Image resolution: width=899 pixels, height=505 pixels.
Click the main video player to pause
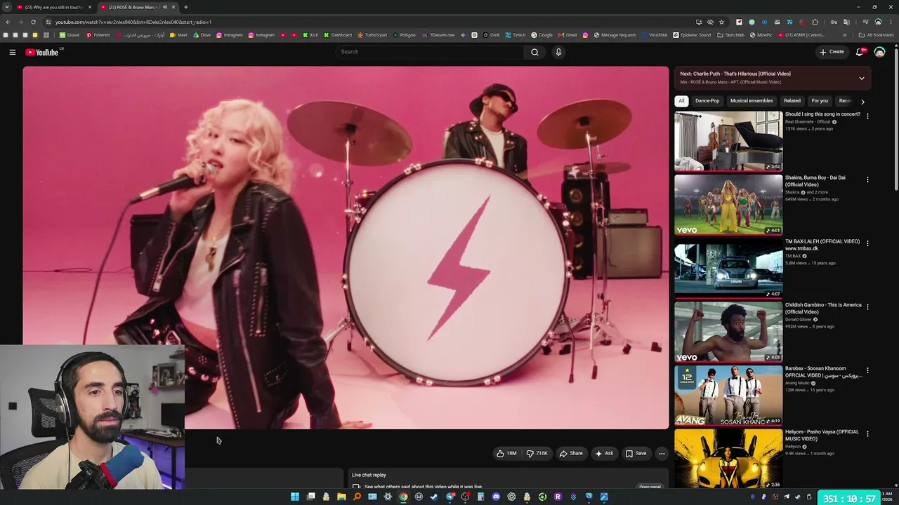(346, 248)
